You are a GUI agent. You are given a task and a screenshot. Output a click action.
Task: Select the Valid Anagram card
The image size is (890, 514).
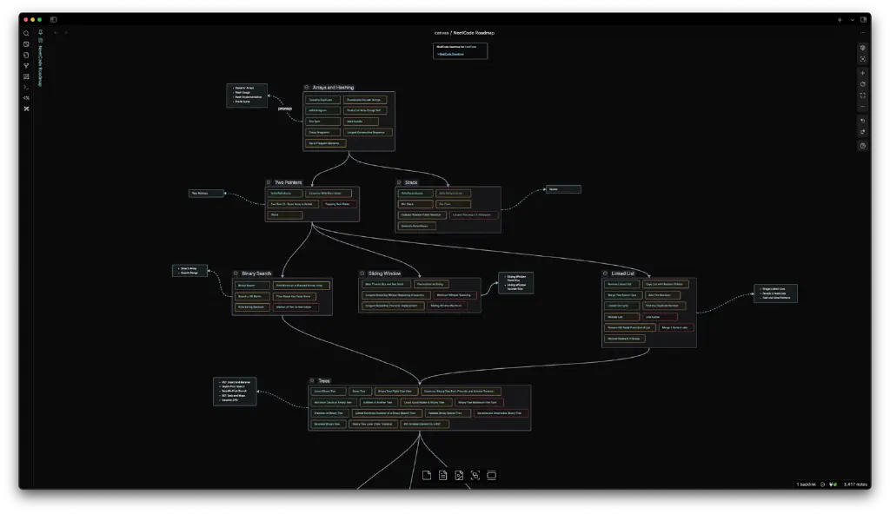click(323, 110)
